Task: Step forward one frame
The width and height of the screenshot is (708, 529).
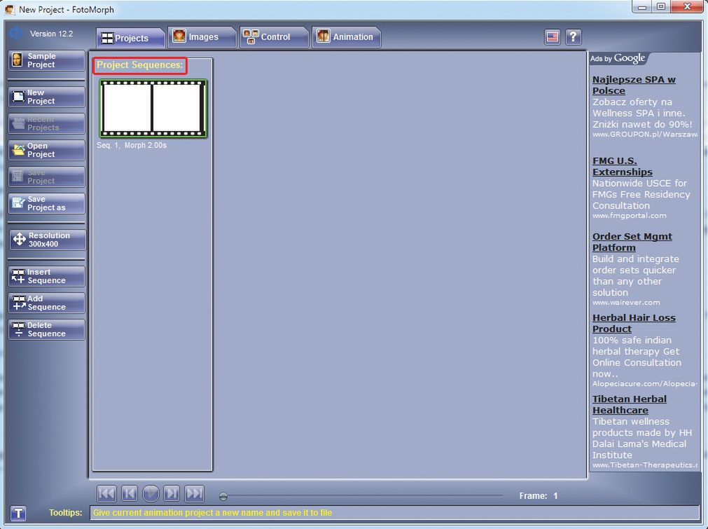Action: 172,493
